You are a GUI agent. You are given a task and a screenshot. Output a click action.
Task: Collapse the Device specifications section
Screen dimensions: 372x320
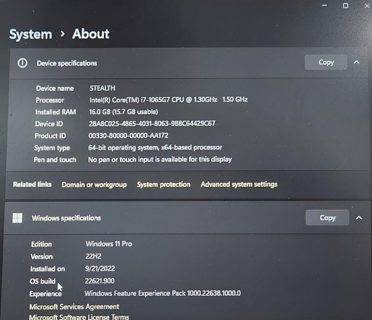click(356, 62)
